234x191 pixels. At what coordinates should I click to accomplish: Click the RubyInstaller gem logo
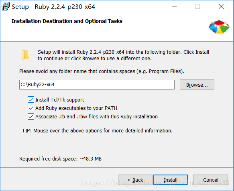[x=219, y=27]
